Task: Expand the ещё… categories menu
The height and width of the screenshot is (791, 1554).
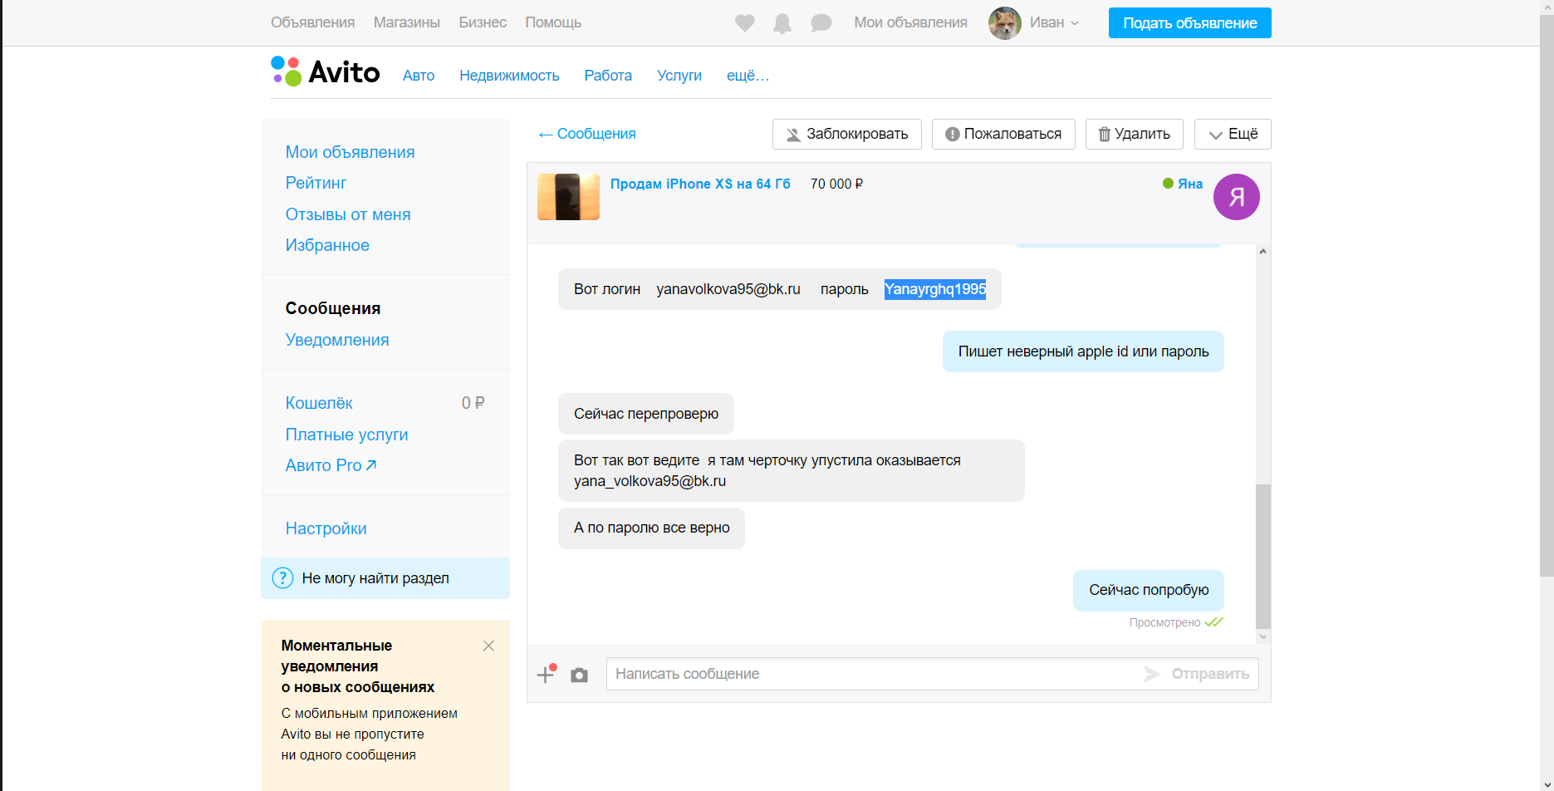Action: pos(748,76)
